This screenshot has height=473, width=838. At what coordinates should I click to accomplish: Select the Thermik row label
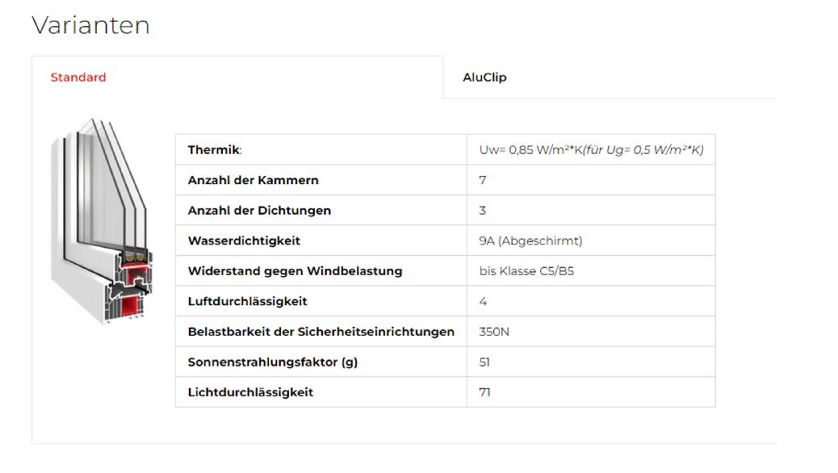(215, 150)
